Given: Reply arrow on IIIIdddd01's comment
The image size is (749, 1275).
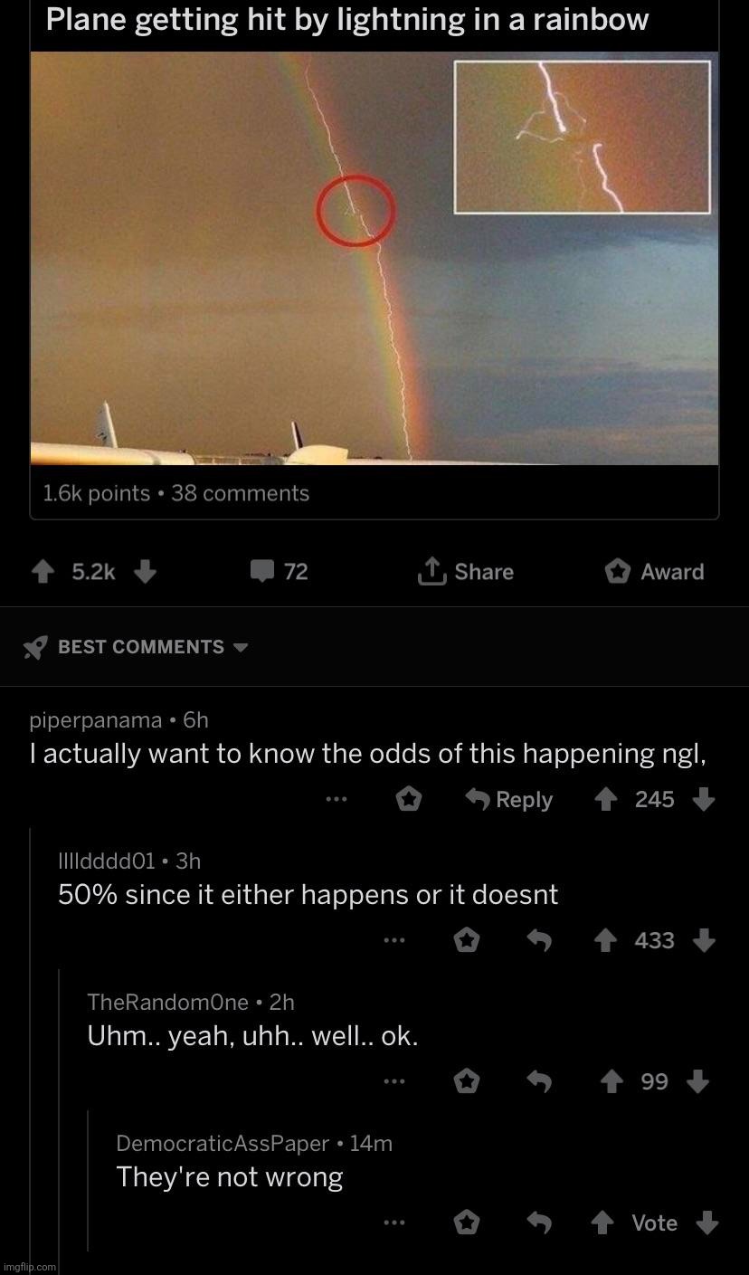Looking at the screenshot, I should (539, 941).
